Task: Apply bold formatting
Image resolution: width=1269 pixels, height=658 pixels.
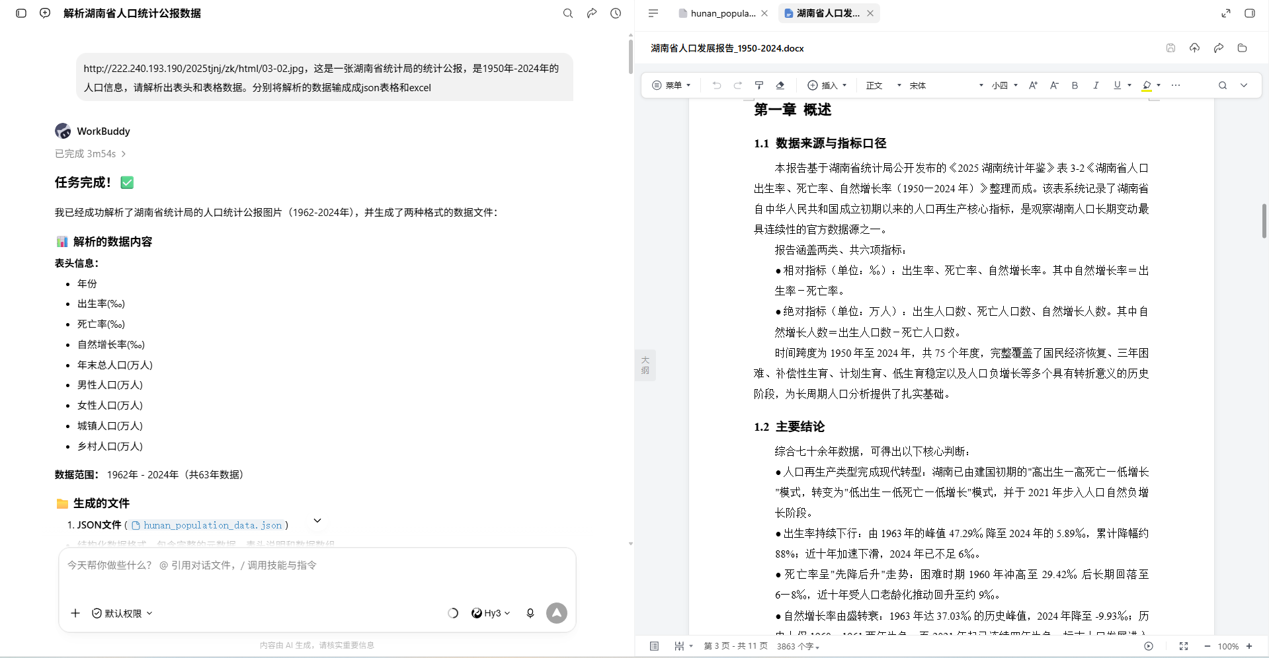Action: (x=1075, y=85)
